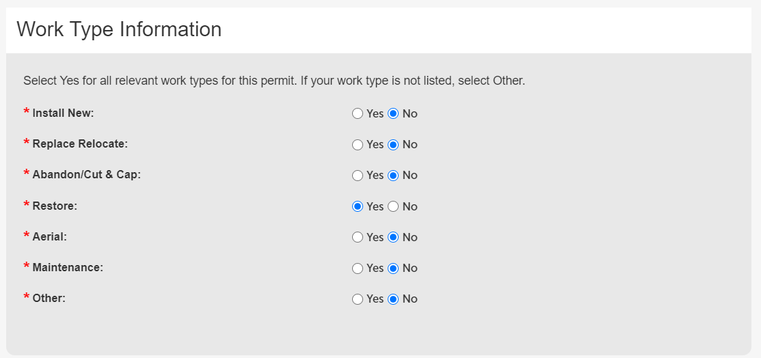Choose No for Install New
This screenshot has height=358, width=761.
[393, 113]
